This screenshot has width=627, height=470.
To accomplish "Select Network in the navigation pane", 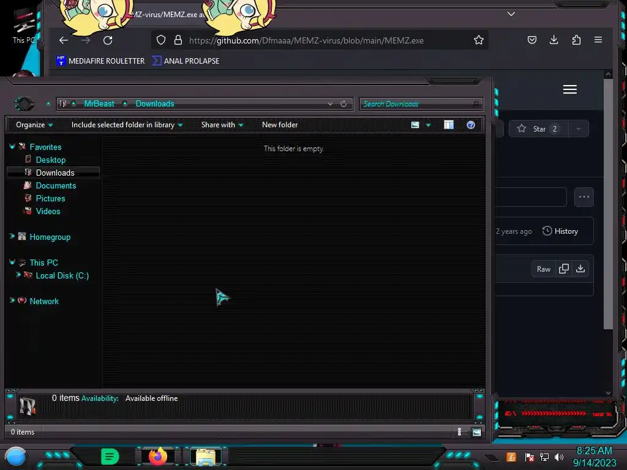I will click(44, 301).
